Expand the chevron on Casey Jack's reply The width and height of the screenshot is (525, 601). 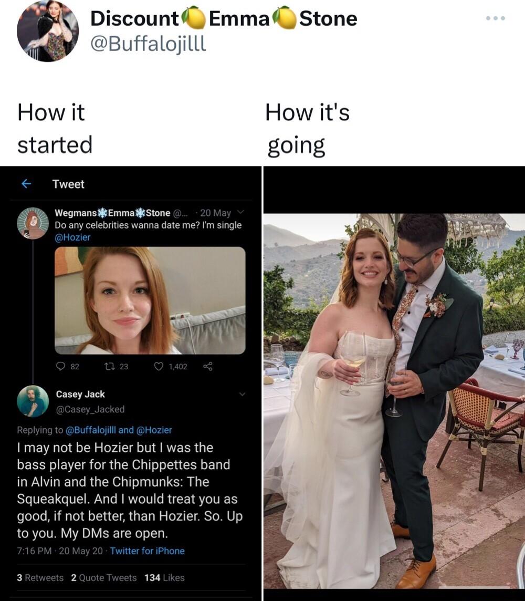[x=242, y=393]
